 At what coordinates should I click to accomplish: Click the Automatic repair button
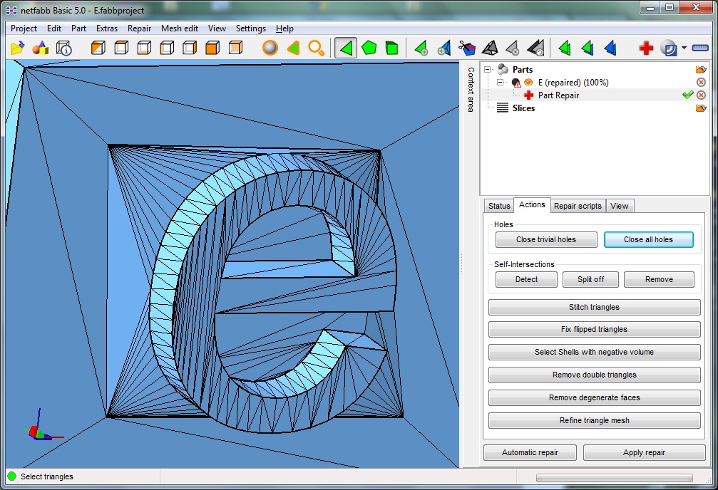click(x=530, y=452)
